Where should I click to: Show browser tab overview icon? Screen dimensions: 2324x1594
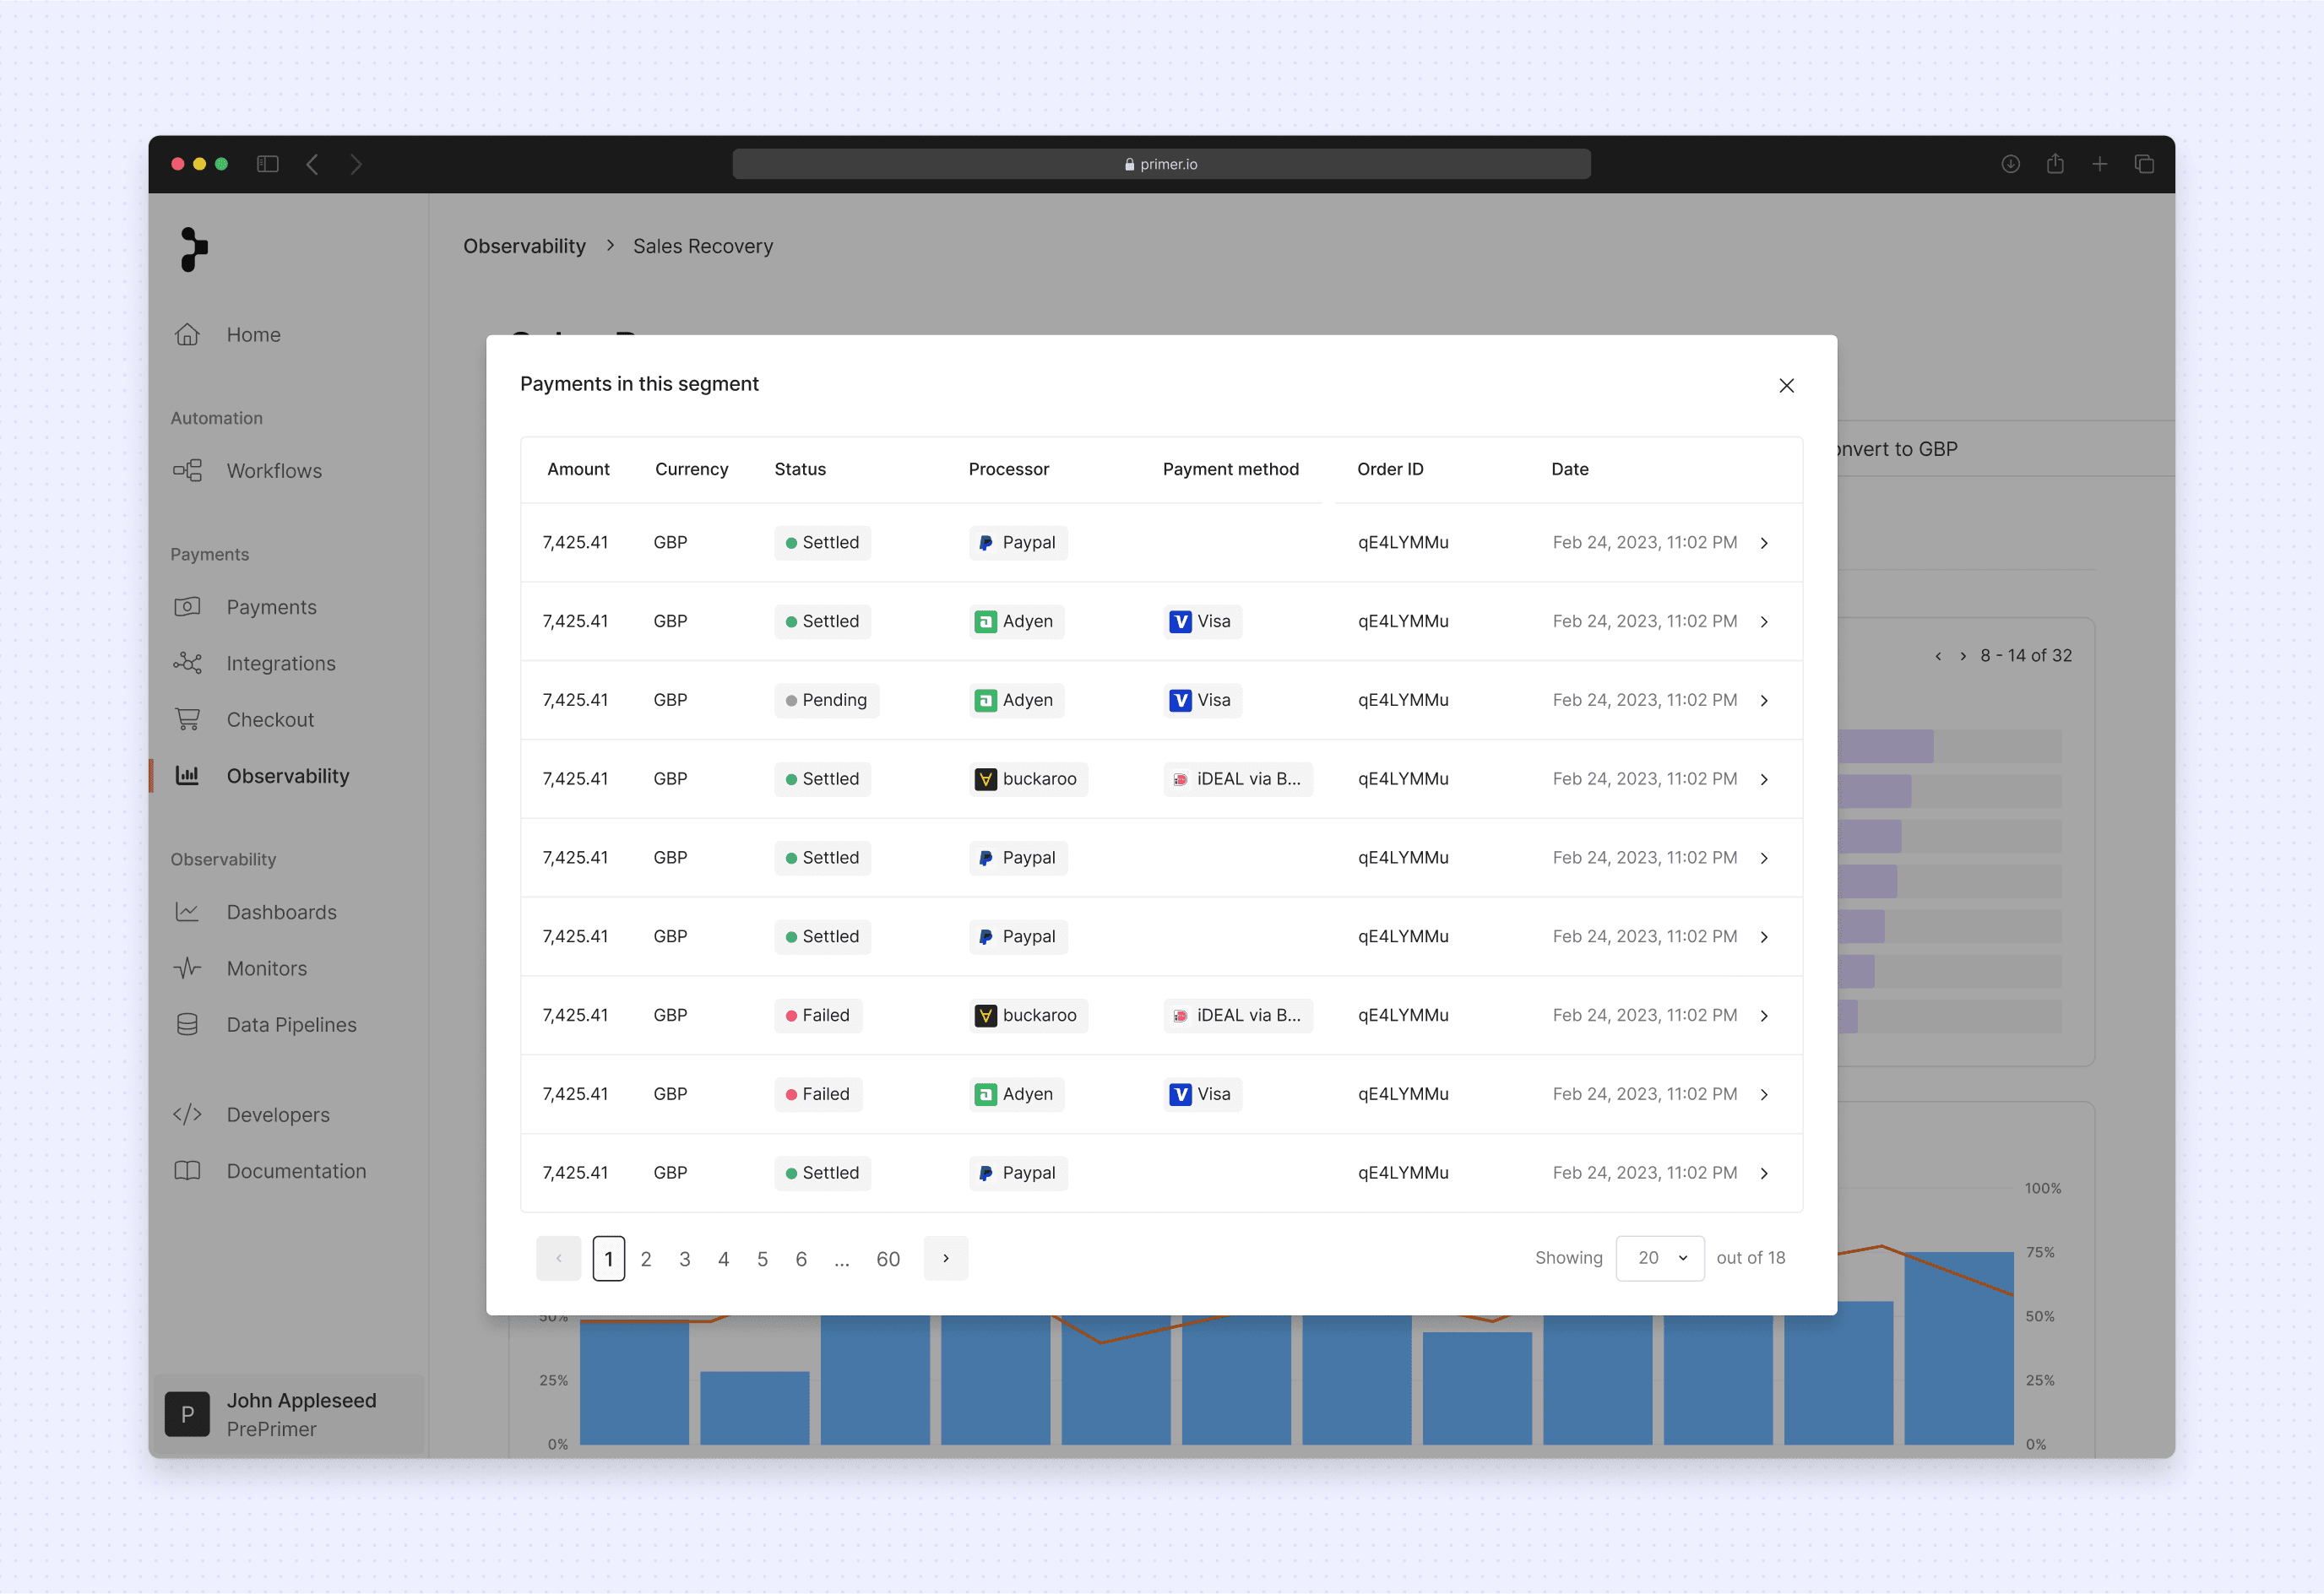tap(2144, 164)
